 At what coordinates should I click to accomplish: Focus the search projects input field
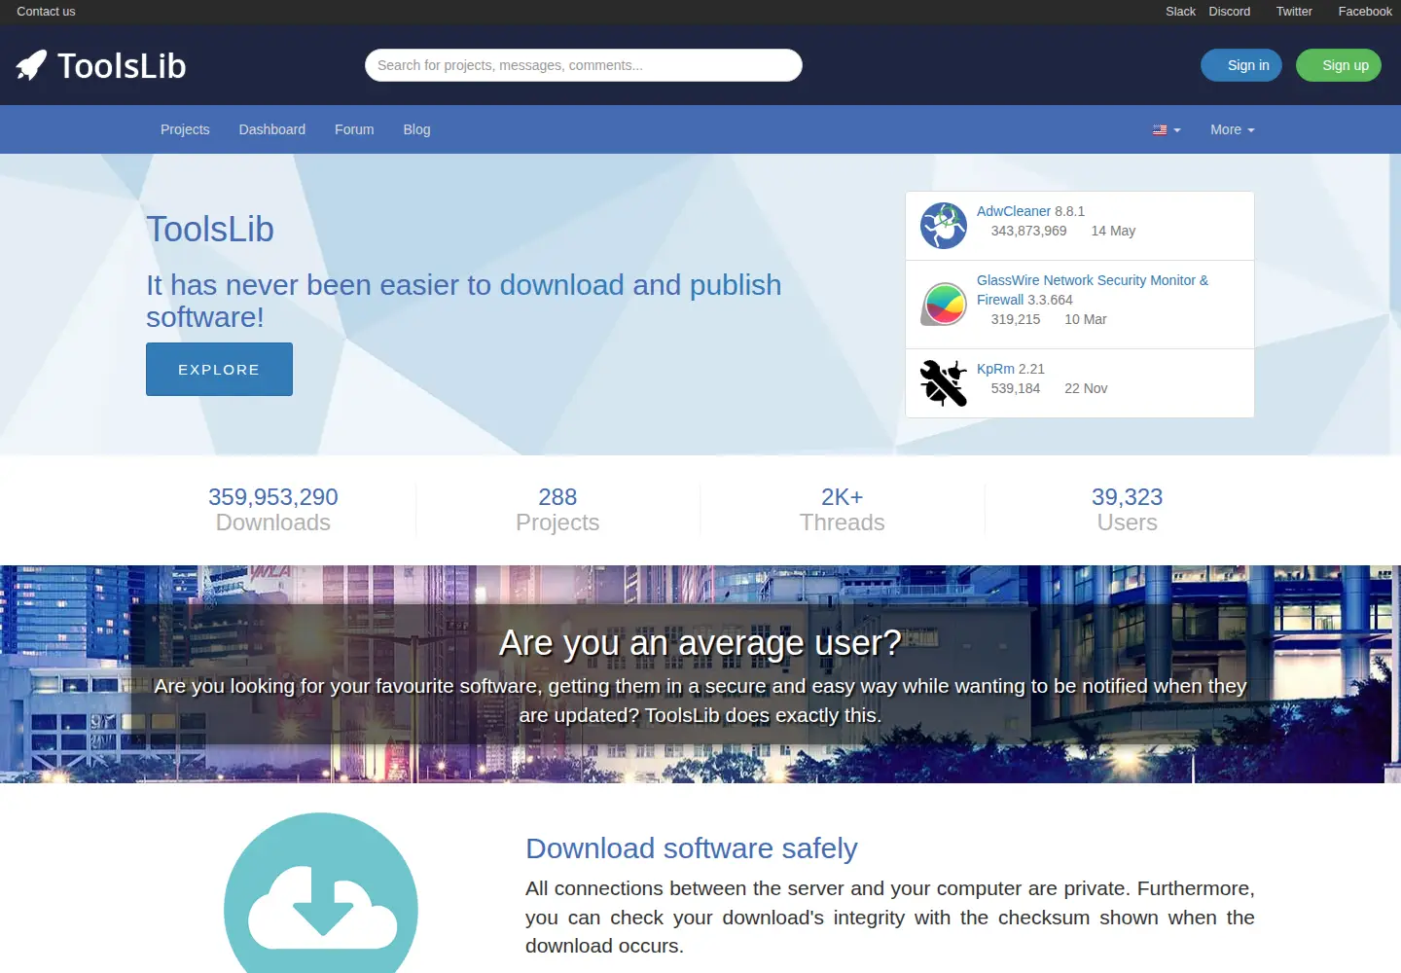coord(584,65)
